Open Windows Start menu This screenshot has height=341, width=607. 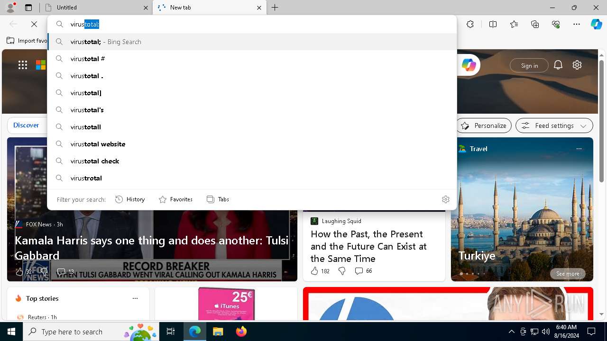click(x=11, y=332)
